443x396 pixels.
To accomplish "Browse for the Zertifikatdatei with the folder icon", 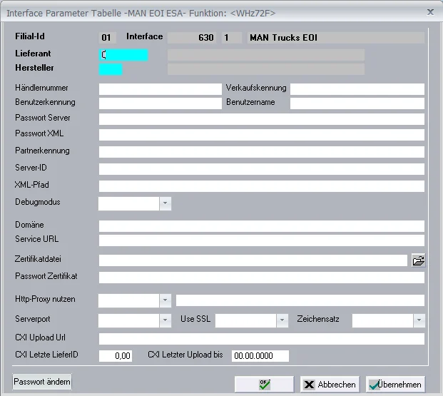I will 418,260.
